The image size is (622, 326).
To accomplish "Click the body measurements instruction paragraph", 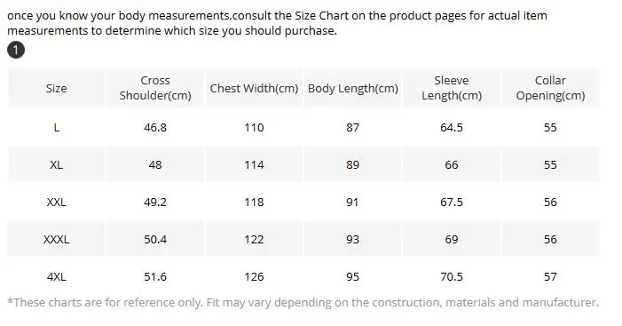I will tap(277, 23).
